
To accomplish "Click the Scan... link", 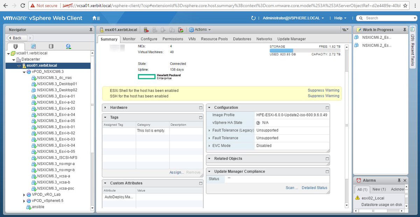I will pos(292,188).
